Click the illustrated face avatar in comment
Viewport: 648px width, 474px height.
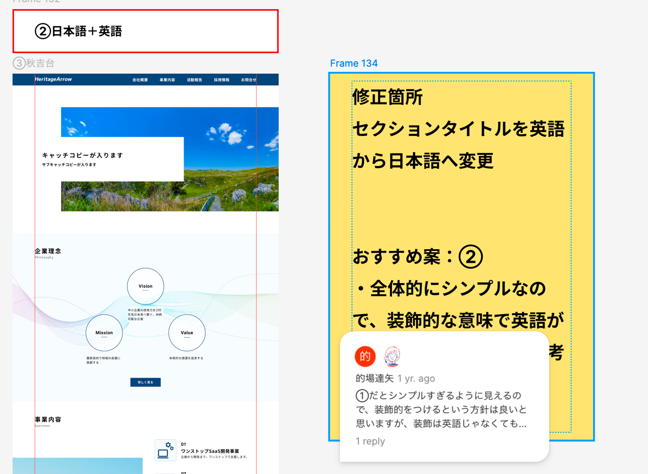point(392,356)
